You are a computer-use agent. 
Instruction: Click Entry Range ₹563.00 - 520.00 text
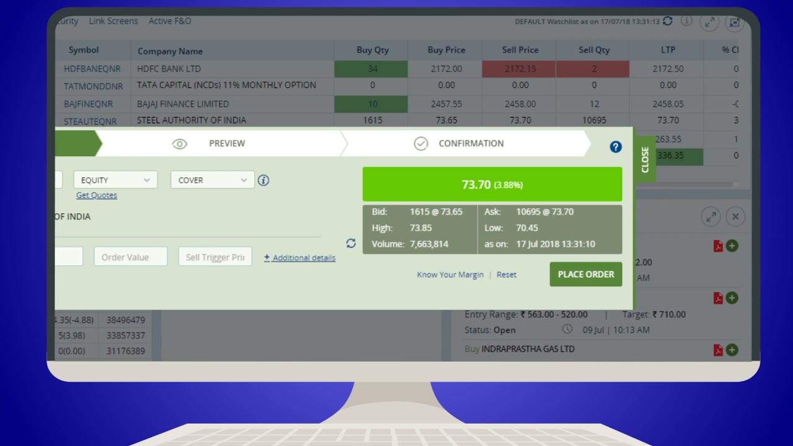click(x=526, y=315)
